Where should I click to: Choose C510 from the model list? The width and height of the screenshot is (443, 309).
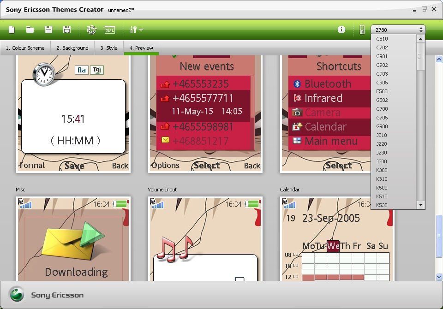click(x=394, y=39)
